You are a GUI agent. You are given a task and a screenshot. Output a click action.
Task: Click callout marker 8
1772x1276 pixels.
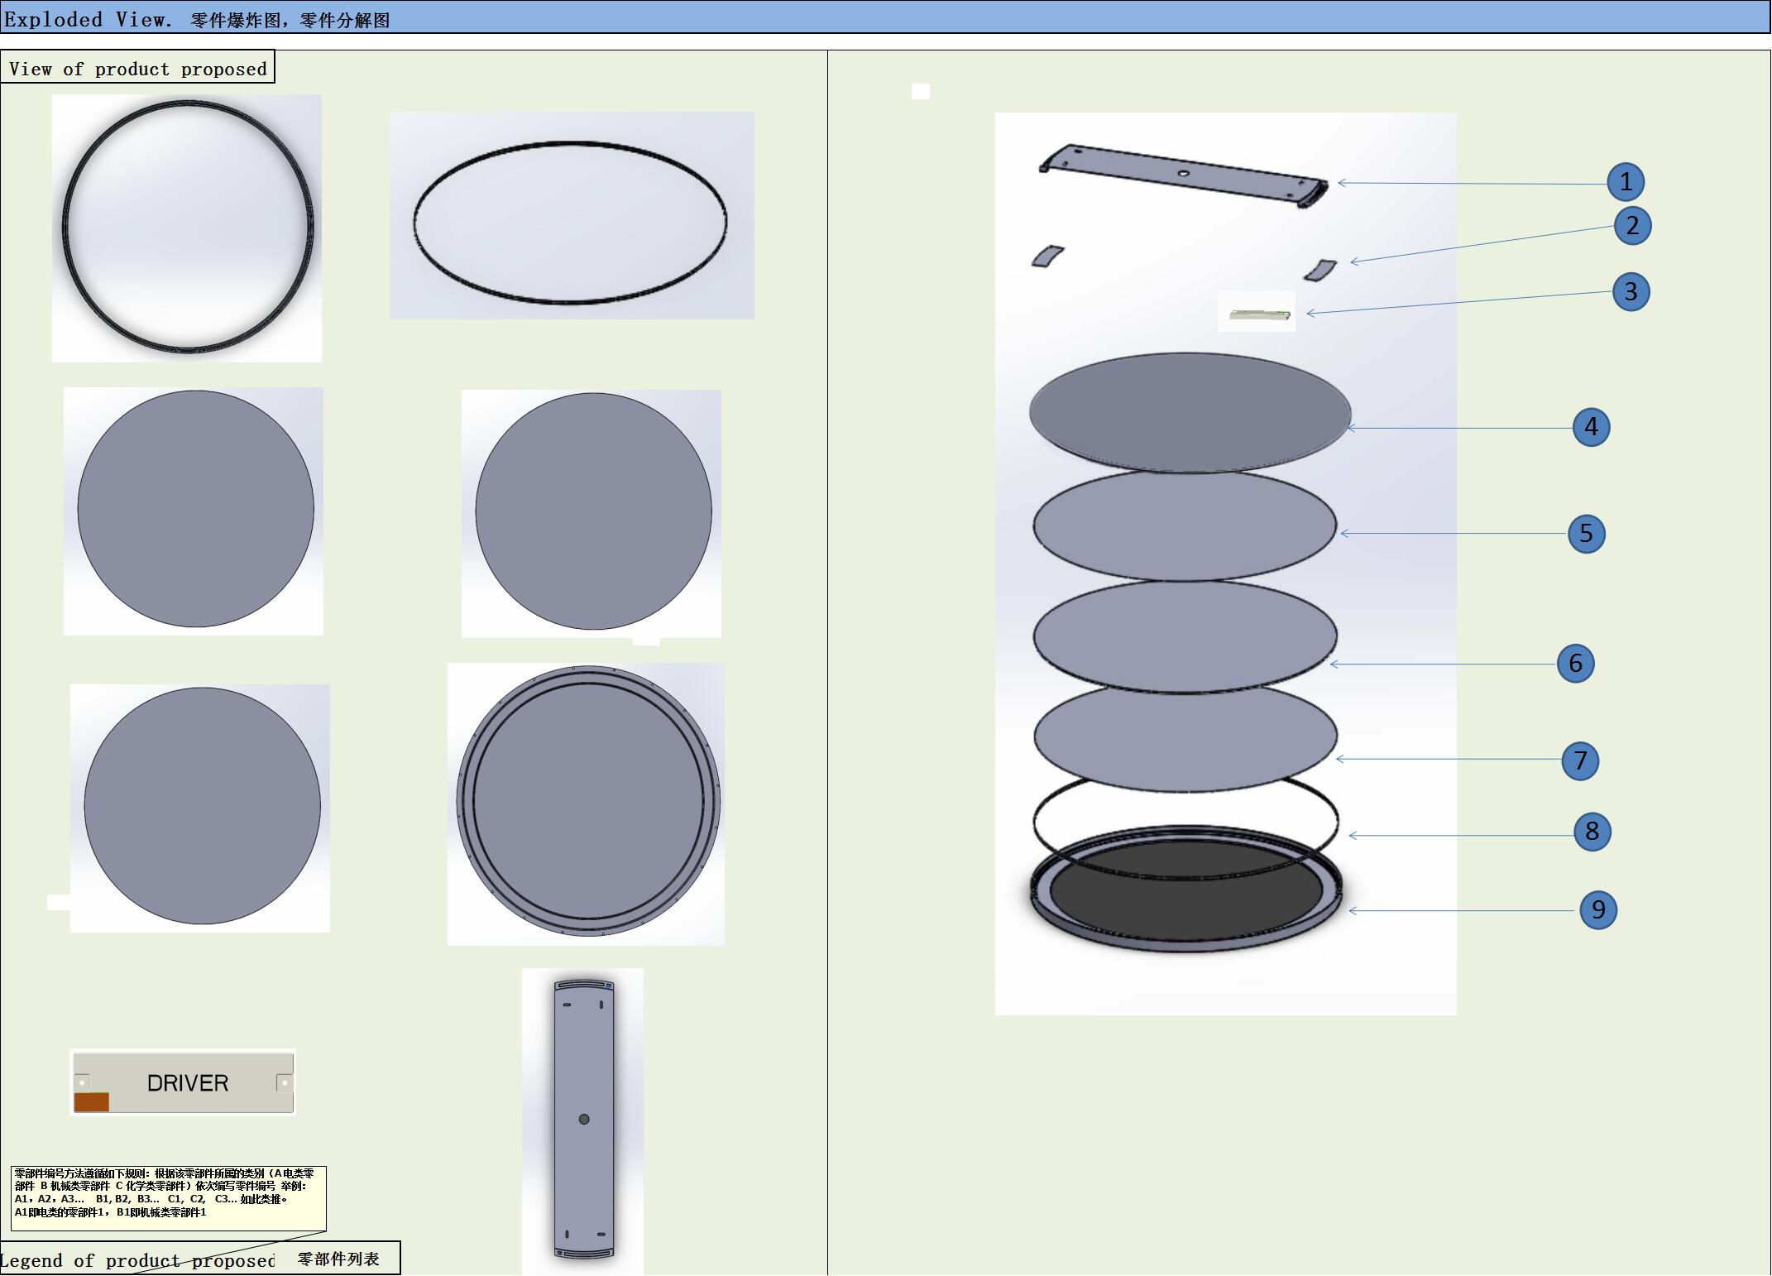tap(1591, 832)
